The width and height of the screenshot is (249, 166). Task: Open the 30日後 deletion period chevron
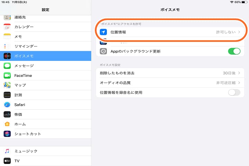click(239, 73)
